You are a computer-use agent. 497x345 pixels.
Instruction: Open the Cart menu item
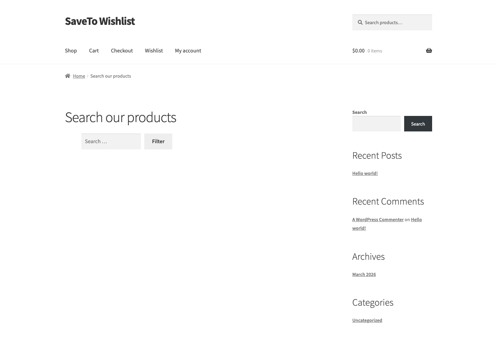point(94,50)
